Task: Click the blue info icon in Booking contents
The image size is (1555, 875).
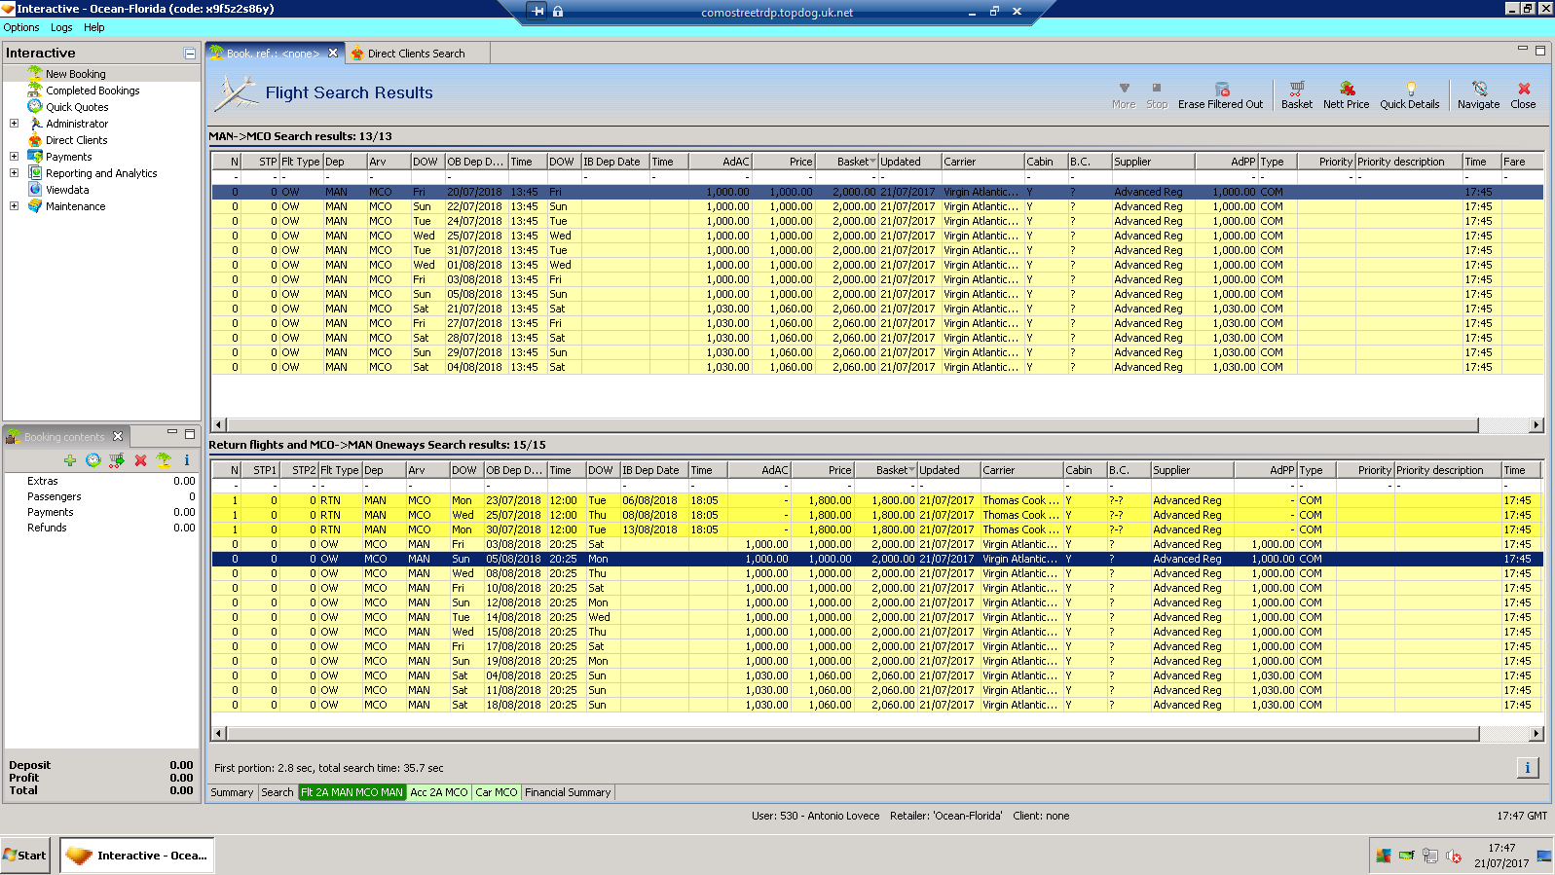Action: pos(187,460)
